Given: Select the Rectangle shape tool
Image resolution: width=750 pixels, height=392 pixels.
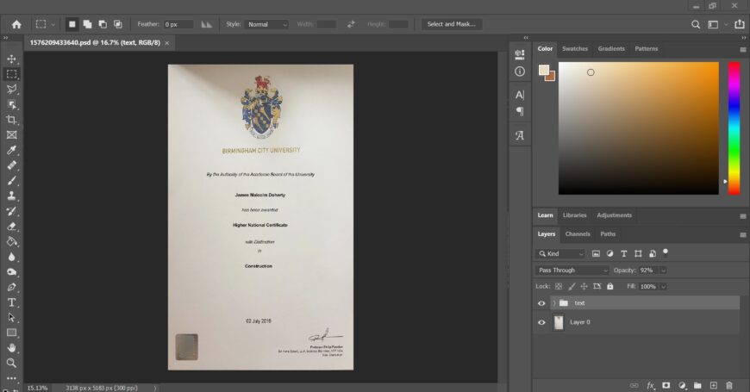Looking at the screenshot, I should tap(11, 333).
